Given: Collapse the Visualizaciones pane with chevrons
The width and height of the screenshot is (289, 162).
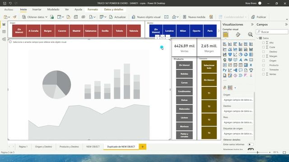Looking at the screenshot, I should click(x=252, y=24).
